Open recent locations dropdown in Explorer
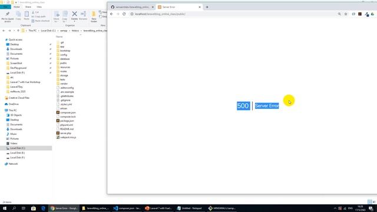 click(x=14, y=31)
